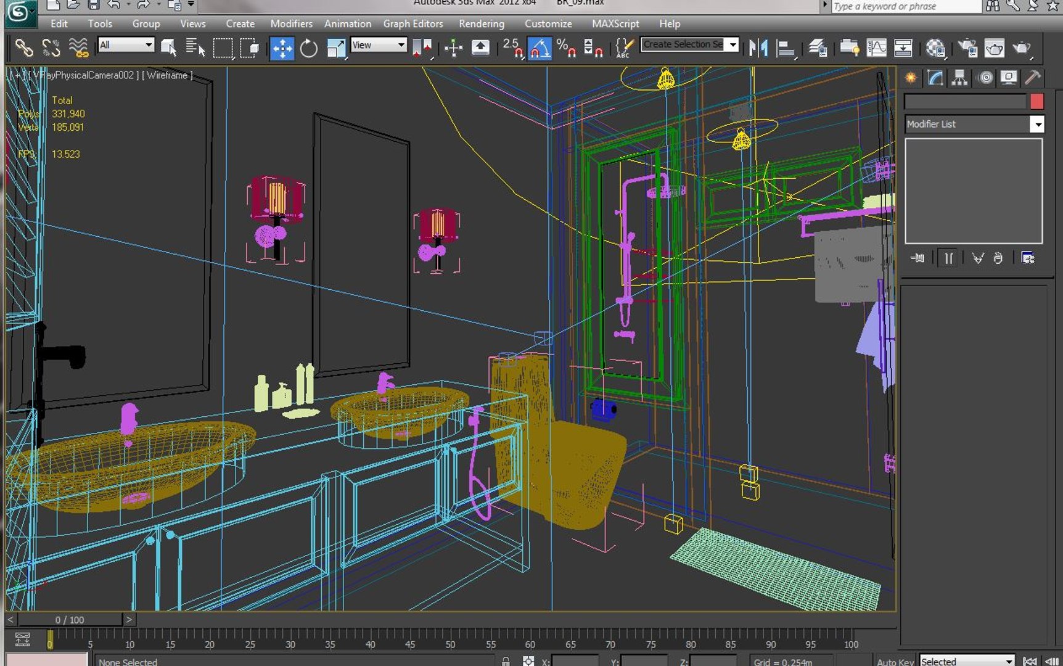This screenshot has height=666, width=1063.
Task: Open the Selected key filter dropdown
Action: pos(966,661)
